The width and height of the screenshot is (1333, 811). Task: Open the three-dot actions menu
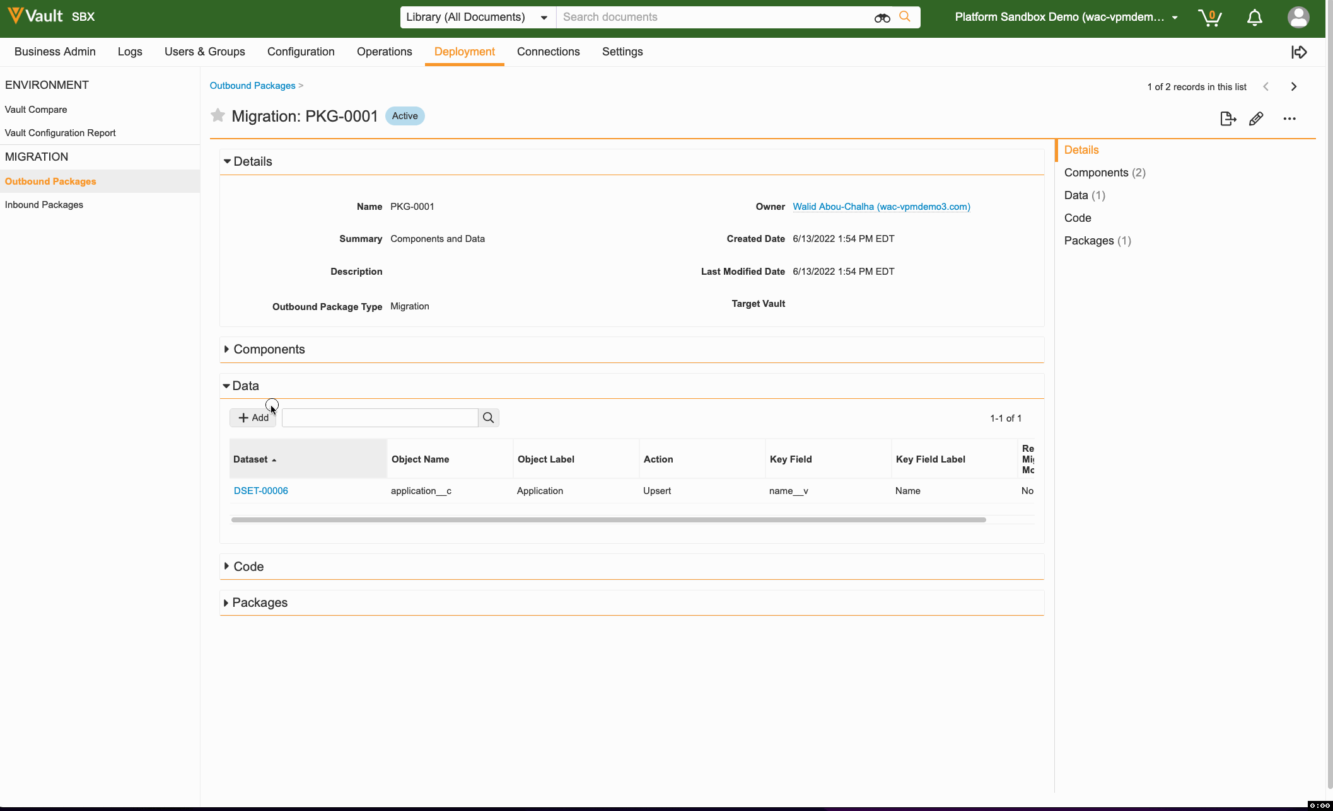[1289, 118]
